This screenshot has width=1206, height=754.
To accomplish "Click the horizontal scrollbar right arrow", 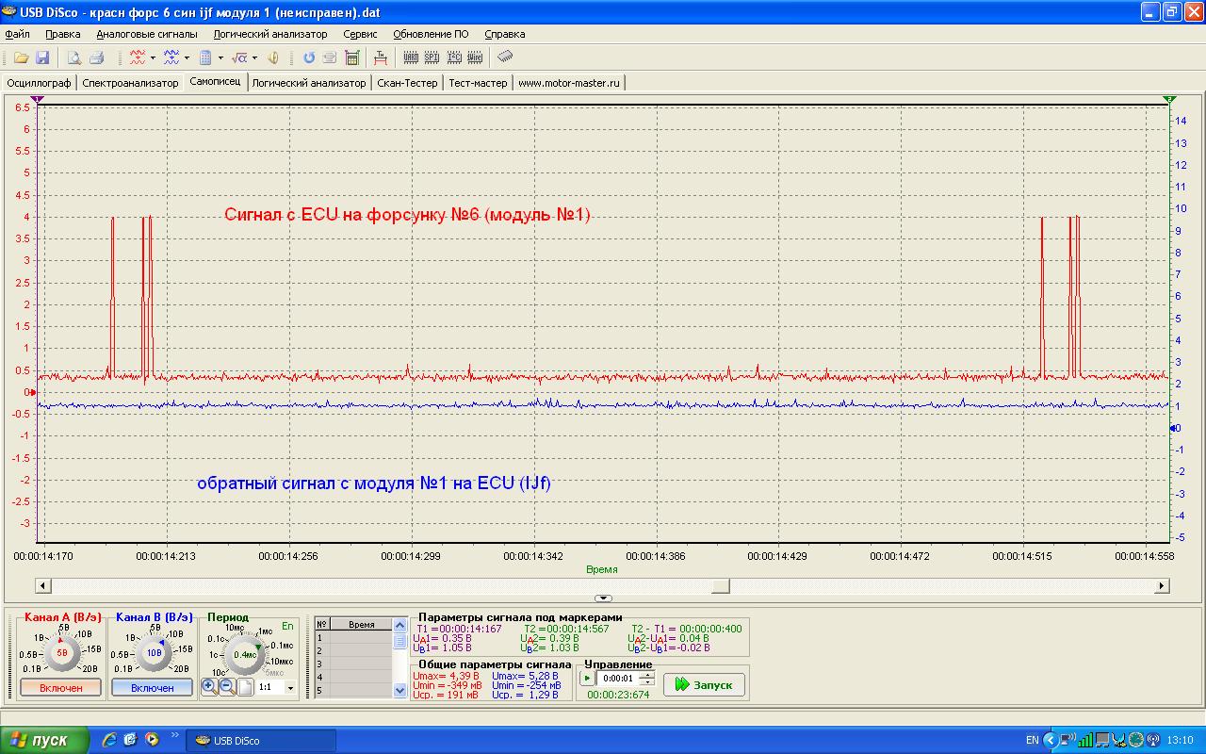I will [x=1162, y=586].
